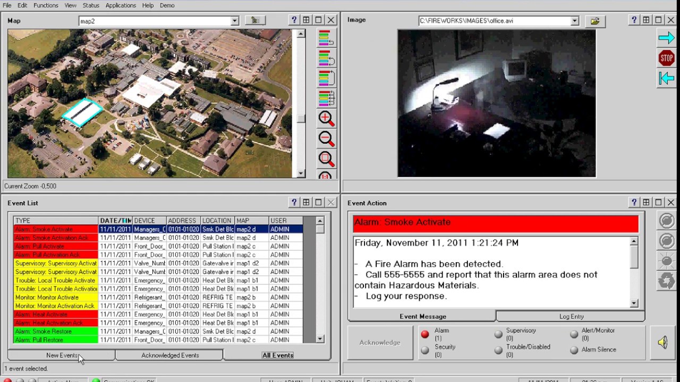This screenshot has width=680, height=382.
Task: Click the event list scrollbar down arrow
Action: coord(320,338)
